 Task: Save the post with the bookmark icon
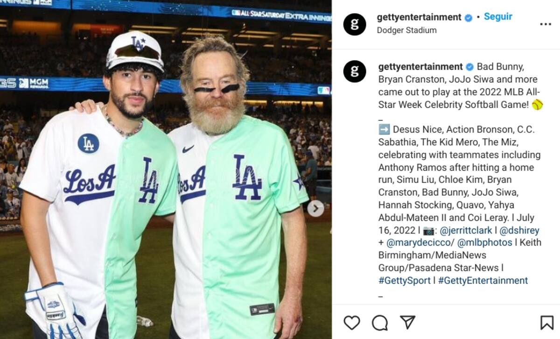(x=546, y=323)
